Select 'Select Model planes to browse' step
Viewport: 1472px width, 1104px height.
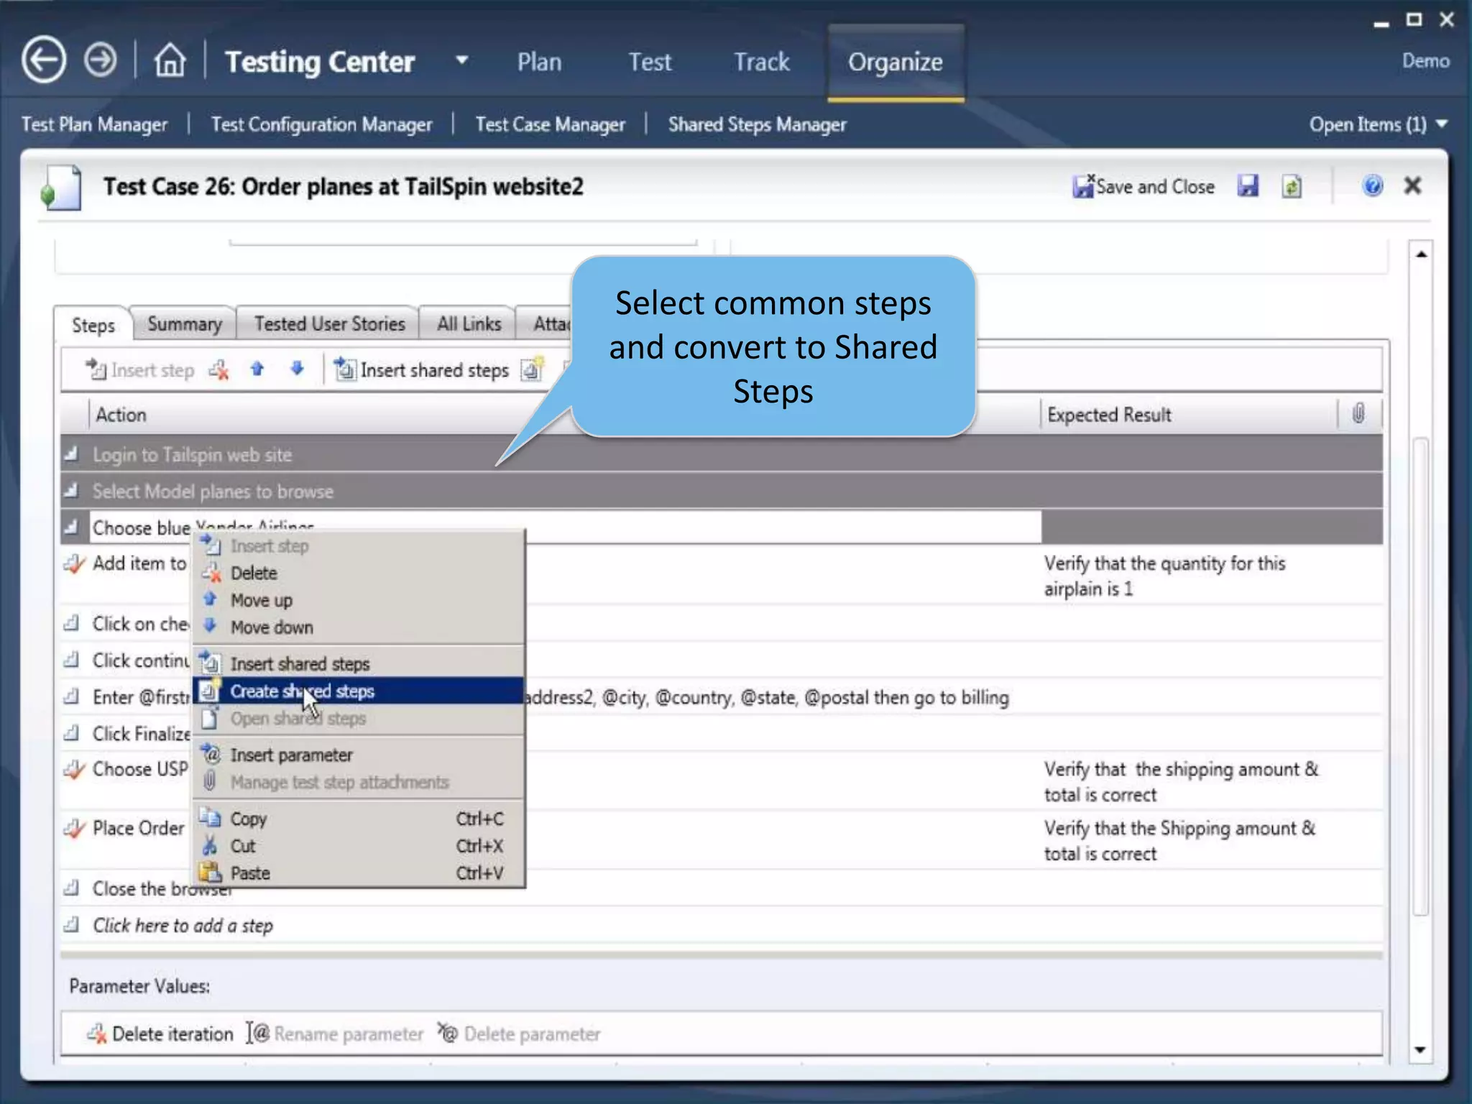coord(721,491)
